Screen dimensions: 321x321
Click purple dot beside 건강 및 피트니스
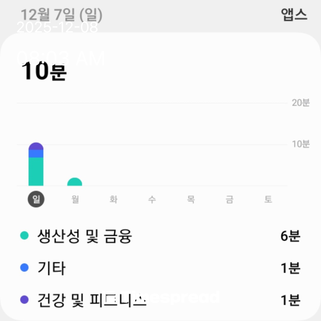tap(24, 300)
